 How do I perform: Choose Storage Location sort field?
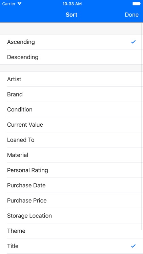pyautogui.click(x=71, y=216)
